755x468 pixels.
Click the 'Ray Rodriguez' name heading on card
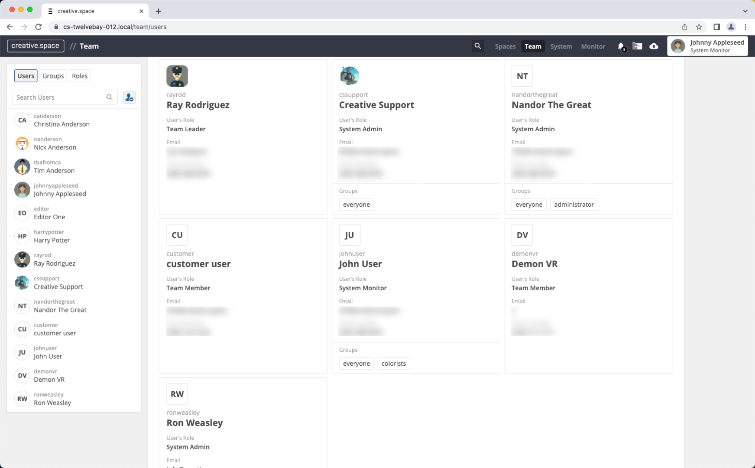click(198, 105)
